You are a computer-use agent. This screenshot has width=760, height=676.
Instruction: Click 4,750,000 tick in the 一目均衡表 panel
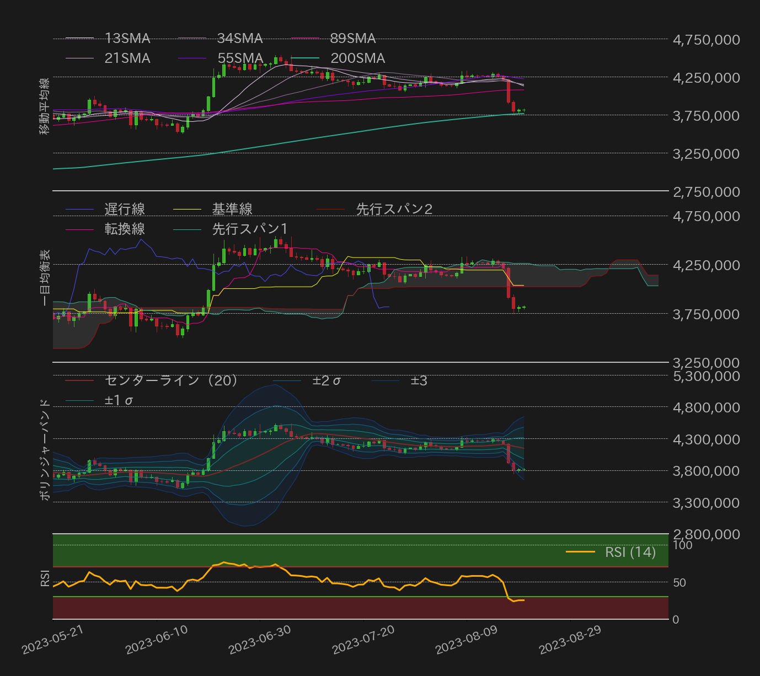tap(707, 216)
